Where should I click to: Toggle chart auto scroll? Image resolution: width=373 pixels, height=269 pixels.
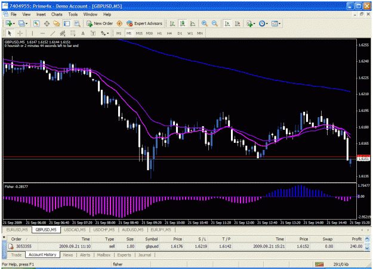tap(227, 23)
